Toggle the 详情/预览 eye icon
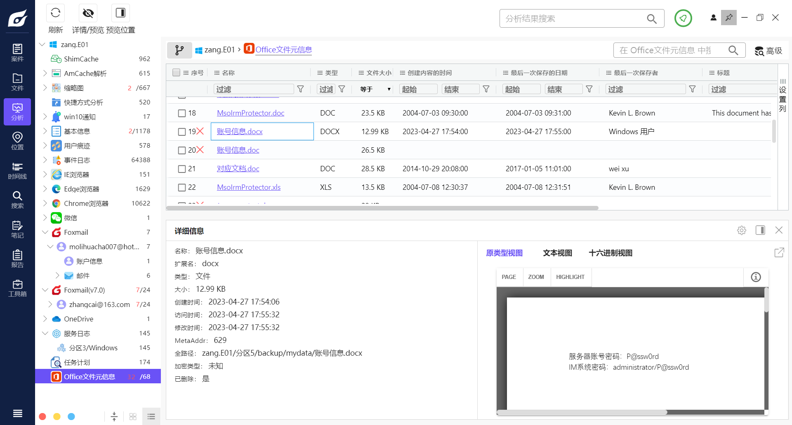The image size is (792, 425). pyautogui.click(x=88, y=13)
